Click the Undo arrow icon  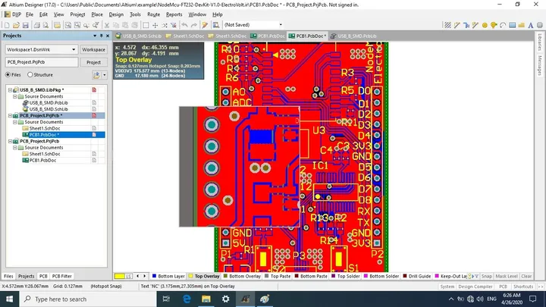[x=184, y=25]
